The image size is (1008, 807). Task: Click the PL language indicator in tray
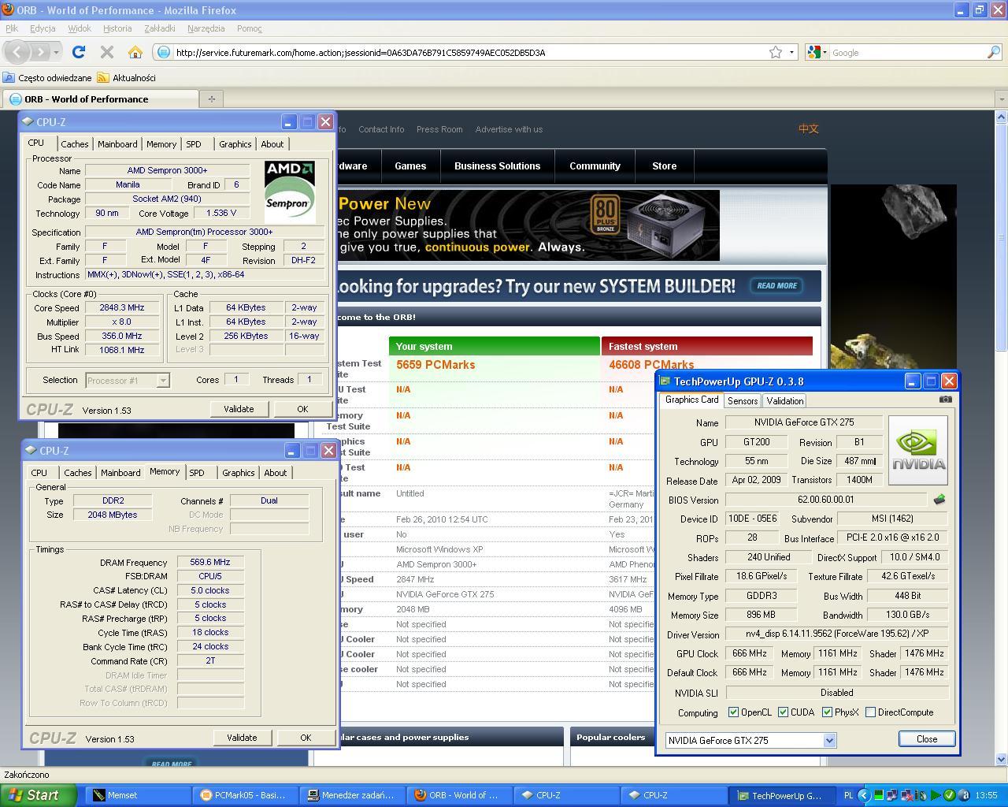pos(848,795)
